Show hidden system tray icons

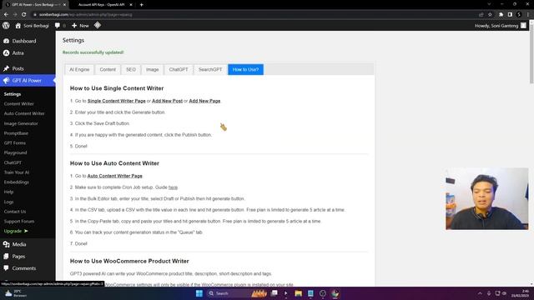480,293
